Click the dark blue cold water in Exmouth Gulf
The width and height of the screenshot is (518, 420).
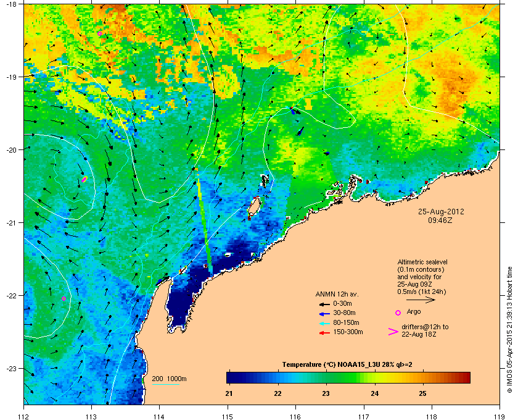[x=180, y=306]
